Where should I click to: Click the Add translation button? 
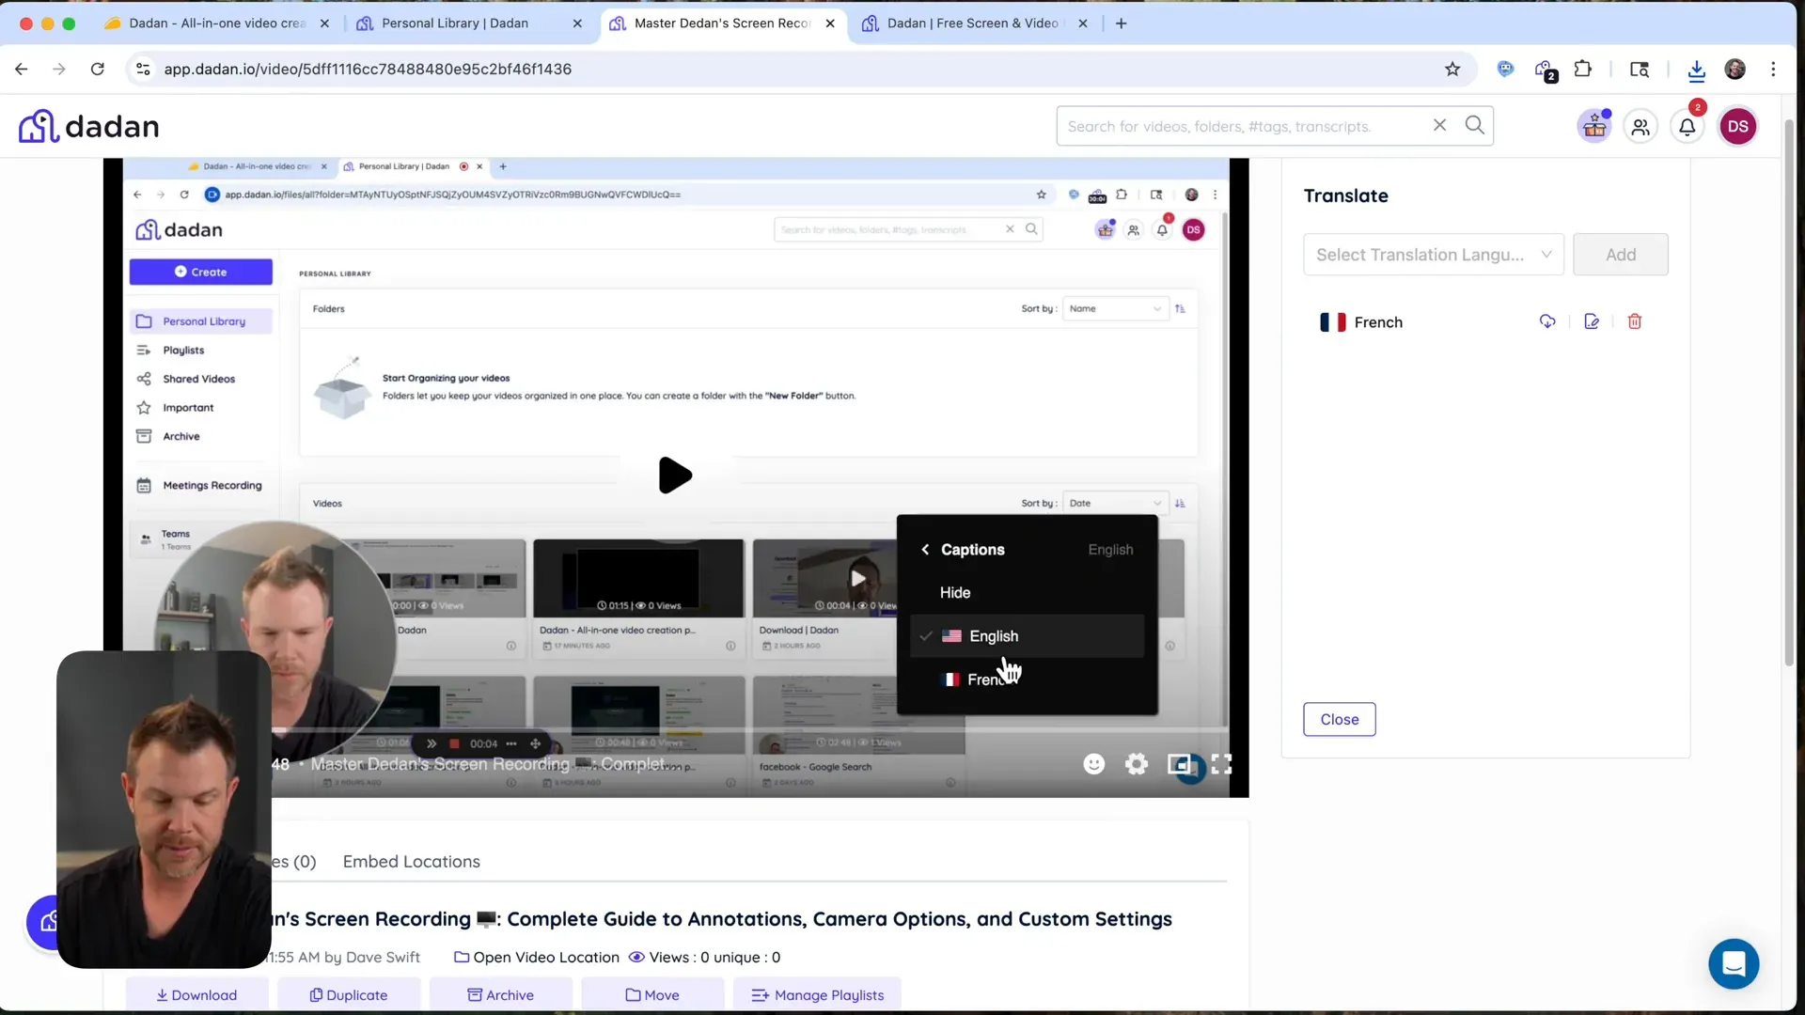[1620, 255]
